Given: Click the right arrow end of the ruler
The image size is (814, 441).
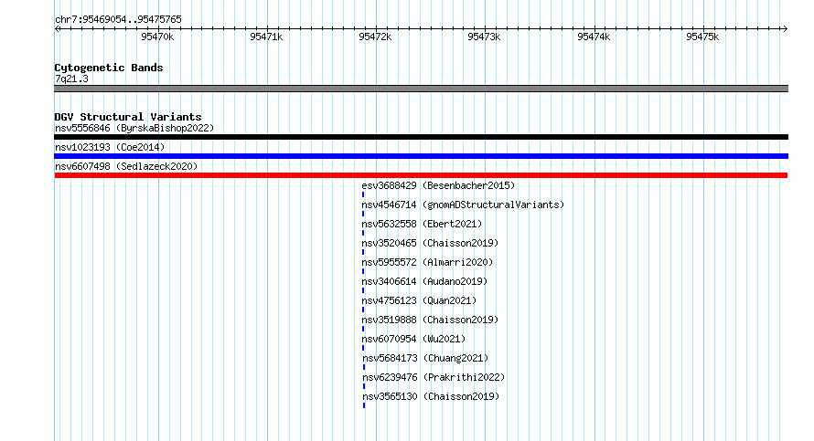Looking at the screenshot, I should (x=785, y=28).
